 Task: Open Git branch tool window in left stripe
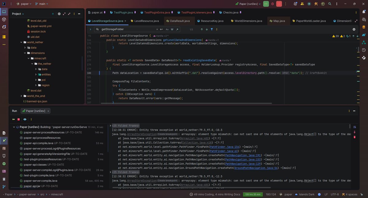coord(4,186)
